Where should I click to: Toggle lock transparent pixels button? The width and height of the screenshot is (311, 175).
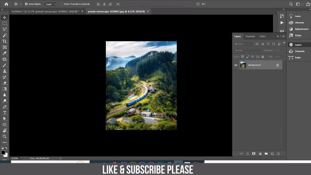pos(242,57)
